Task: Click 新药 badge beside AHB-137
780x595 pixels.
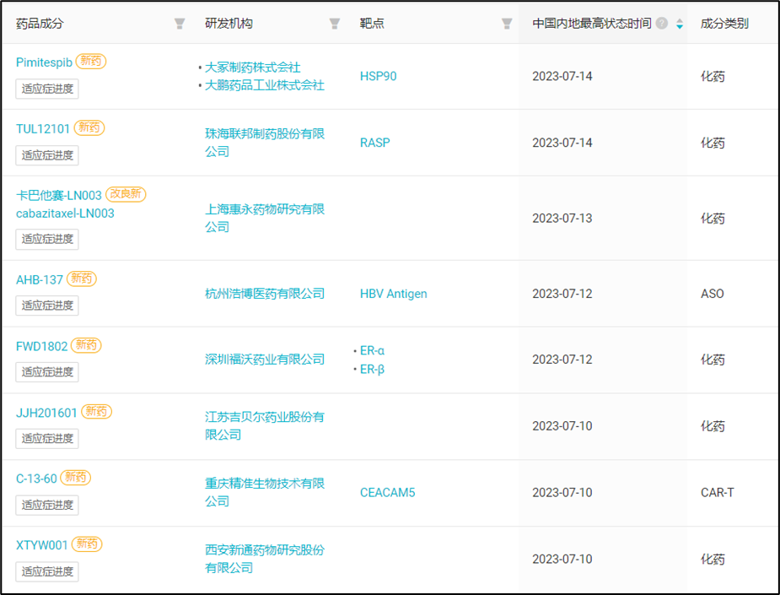Action: click(x=82, y=279)
